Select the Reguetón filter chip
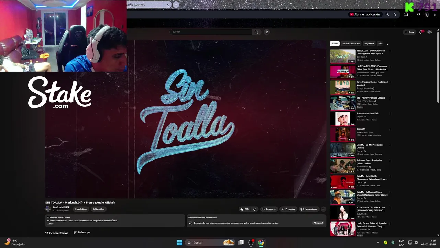This screenshot has width=440, height=248. click(369, 44)
